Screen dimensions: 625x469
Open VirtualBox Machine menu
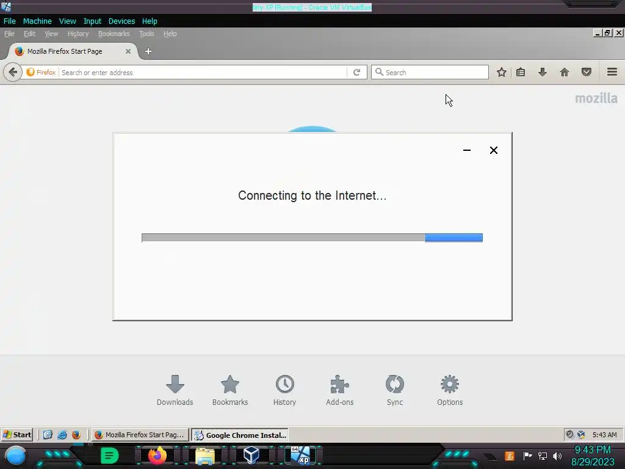tap(37, 21)
